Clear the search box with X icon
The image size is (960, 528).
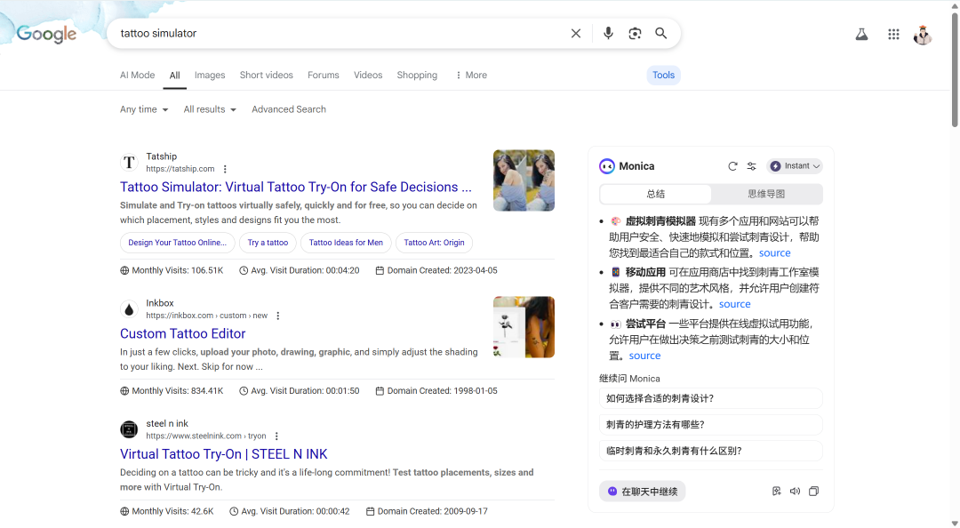pos(575,34)
